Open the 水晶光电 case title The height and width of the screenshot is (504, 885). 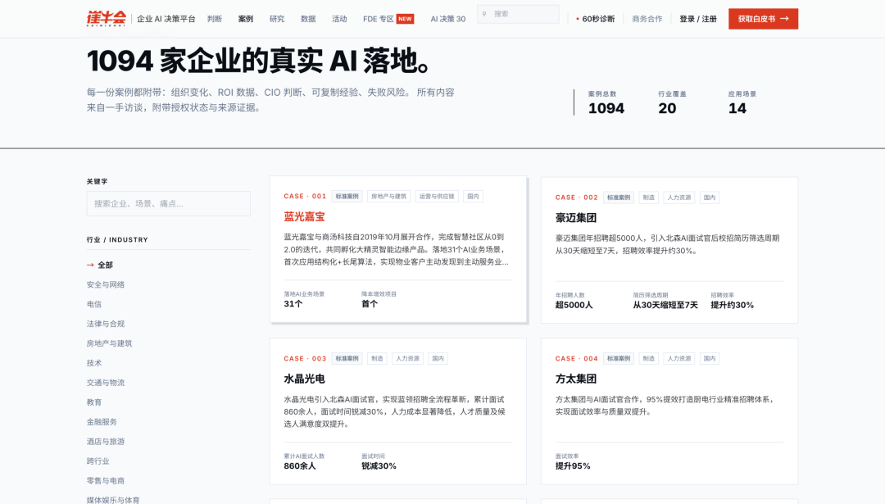(304, 379)
